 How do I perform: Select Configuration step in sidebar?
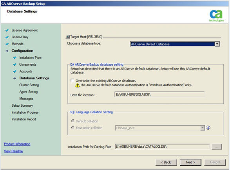(22, 51)
